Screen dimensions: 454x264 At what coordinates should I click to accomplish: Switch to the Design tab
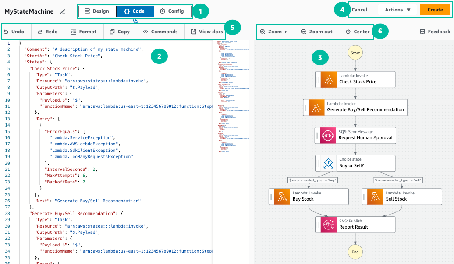(97, 11)
